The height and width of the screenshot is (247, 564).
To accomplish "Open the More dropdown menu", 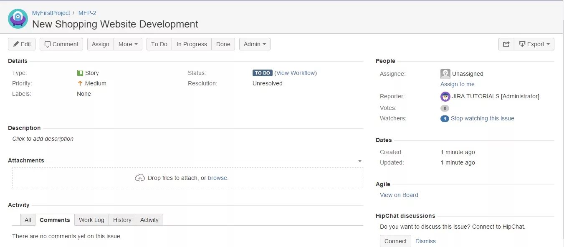I will (x=128, y=44).
